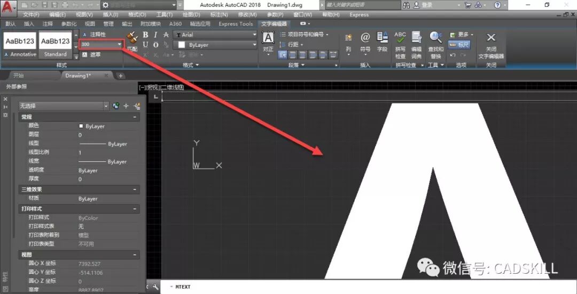
Task: Open the Background Mask (遮罩) option
Action: tap(91, 55)
